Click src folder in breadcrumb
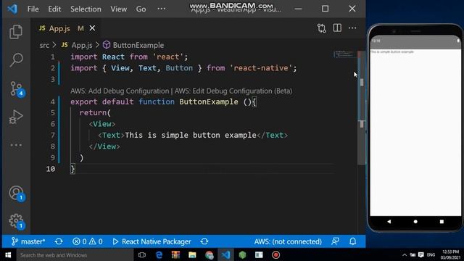The width and height of the screenshot is (464, 261). click(x=44, y=45)
